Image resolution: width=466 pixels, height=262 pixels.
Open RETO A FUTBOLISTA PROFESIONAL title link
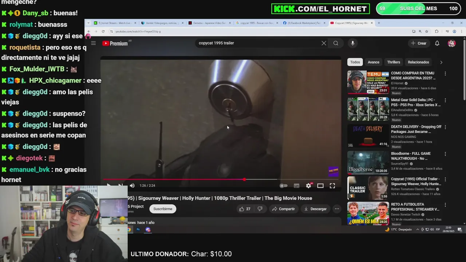tap(415, 207)
